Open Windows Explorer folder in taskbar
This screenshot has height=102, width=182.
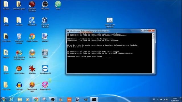pyautogui.click(x=20, y=99)
